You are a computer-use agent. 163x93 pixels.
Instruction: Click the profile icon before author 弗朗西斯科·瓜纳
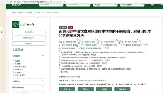click(104, 45)
